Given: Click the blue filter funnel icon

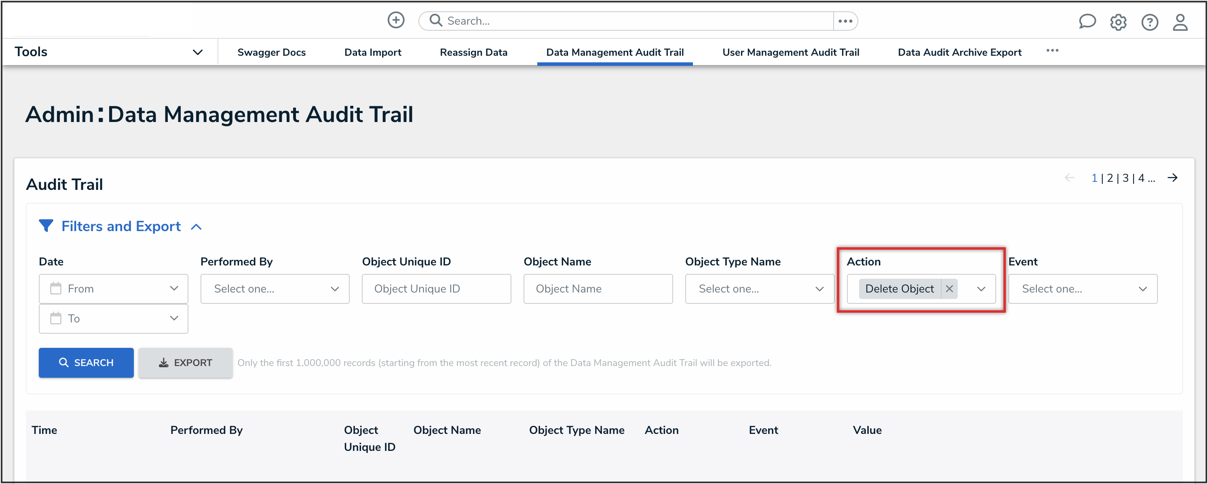Looking at the screenshot, I should point(46,226).
